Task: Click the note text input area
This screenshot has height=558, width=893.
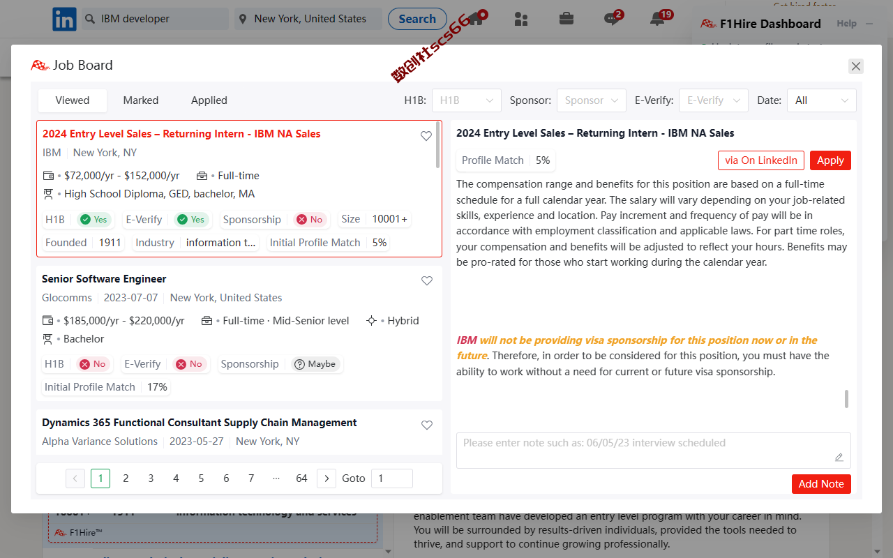Action: (x=654, y=451)
